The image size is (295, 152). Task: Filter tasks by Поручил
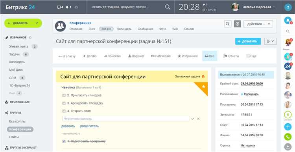click(x=136, y=56)
